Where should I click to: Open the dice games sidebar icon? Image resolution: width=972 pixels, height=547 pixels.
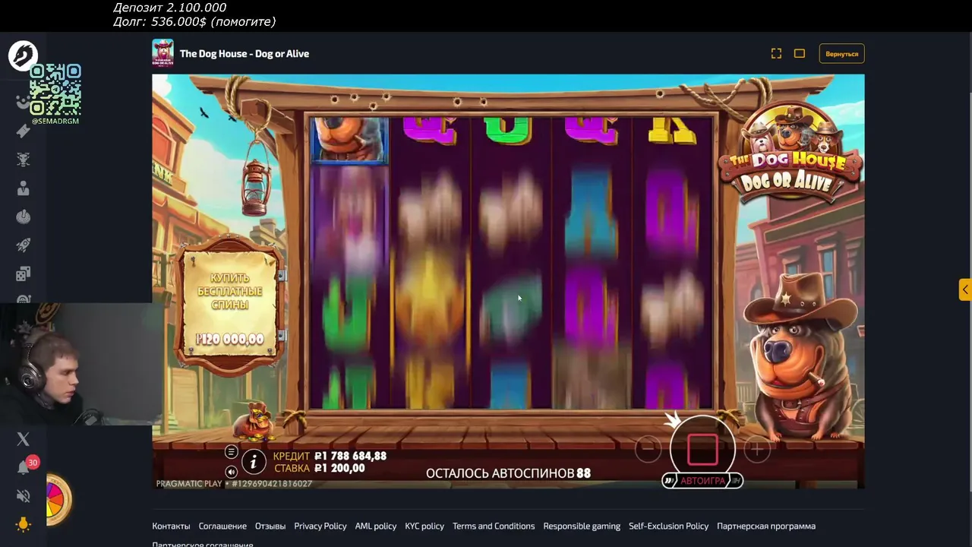[x=23, y=274]
